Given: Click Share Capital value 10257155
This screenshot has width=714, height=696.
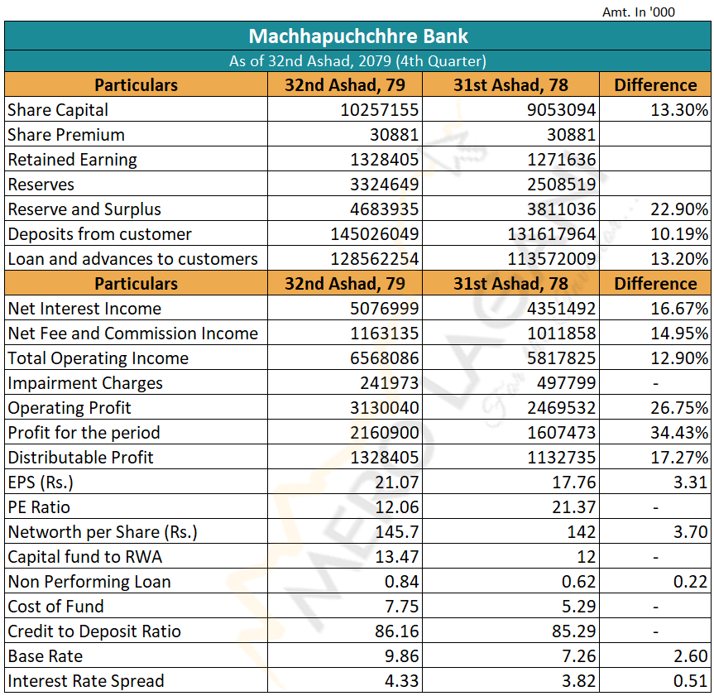Looking at the screenshot, I should coord(379,110).
